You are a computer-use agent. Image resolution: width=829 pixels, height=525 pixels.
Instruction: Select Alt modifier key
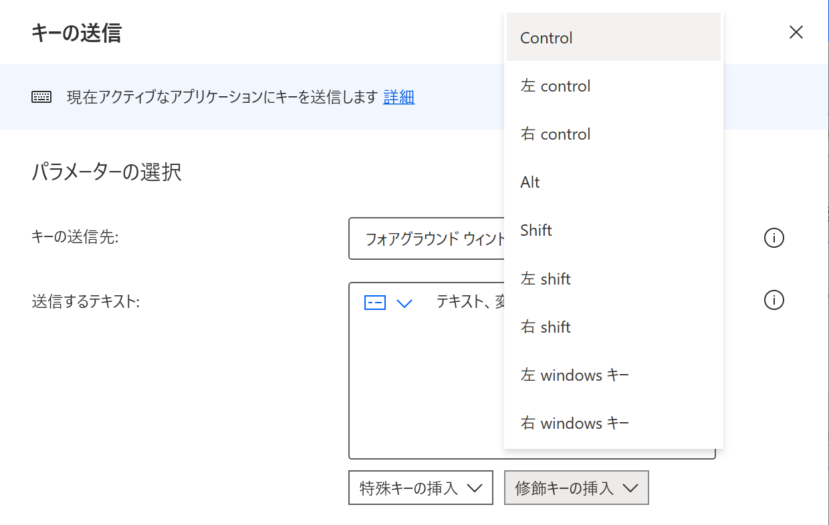613,182
